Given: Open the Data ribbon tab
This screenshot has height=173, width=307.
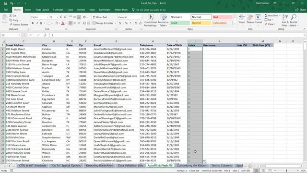Looking at the screenshot, I should coord(70,10).
